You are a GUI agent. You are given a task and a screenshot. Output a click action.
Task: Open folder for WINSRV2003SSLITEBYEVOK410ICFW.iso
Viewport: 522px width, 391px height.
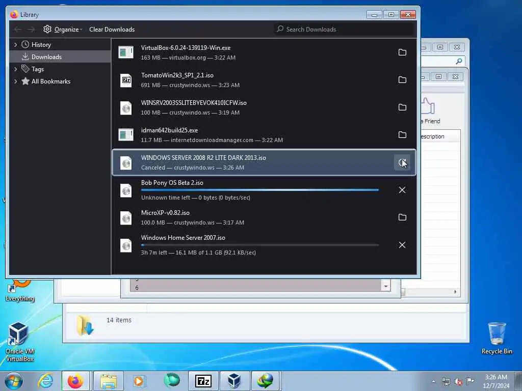(402, 107)
